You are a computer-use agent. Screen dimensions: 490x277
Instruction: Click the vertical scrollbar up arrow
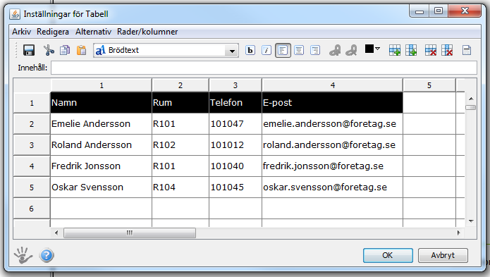tap(471, 99)
